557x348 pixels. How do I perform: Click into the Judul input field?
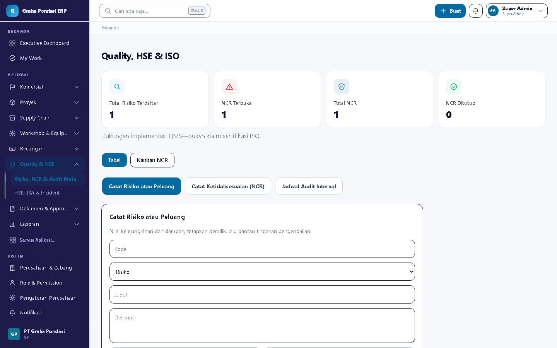262,295
